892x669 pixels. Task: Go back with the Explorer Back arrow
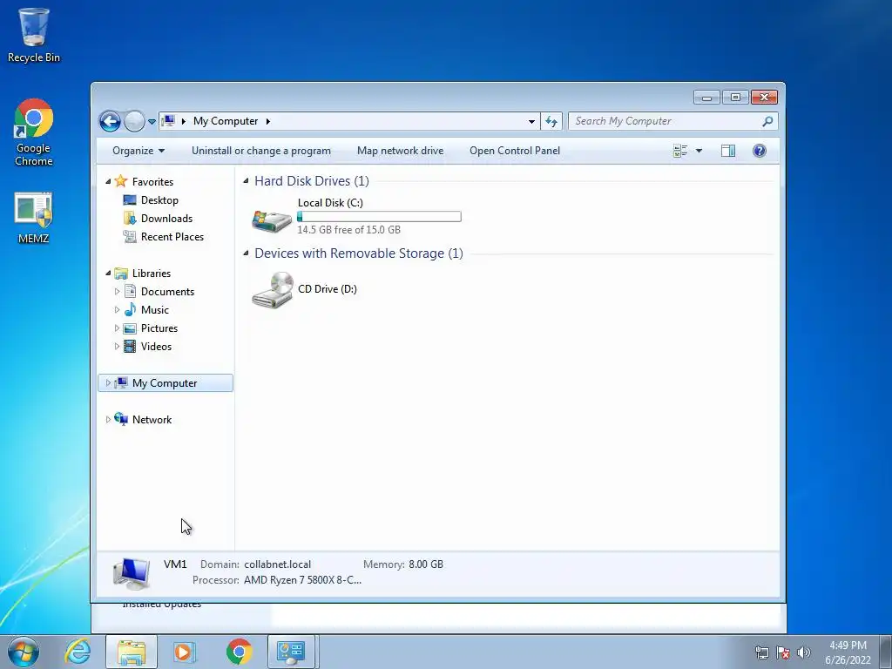110,121
